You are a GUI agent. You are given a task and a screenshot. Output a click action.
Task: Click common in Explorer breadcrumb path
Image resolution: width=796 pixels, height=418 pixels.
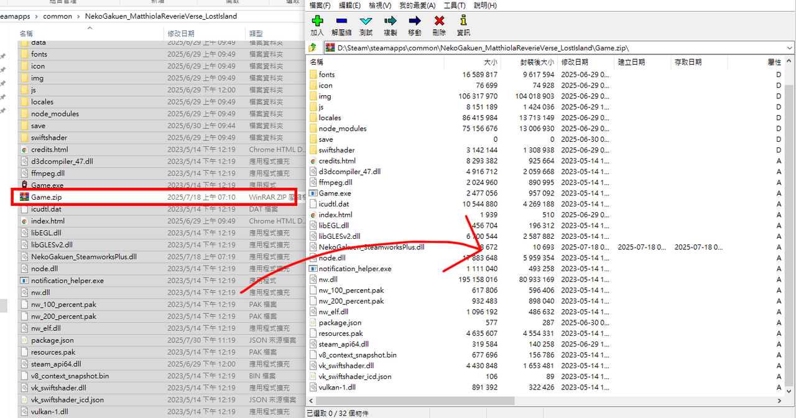[x=58, y=16]
